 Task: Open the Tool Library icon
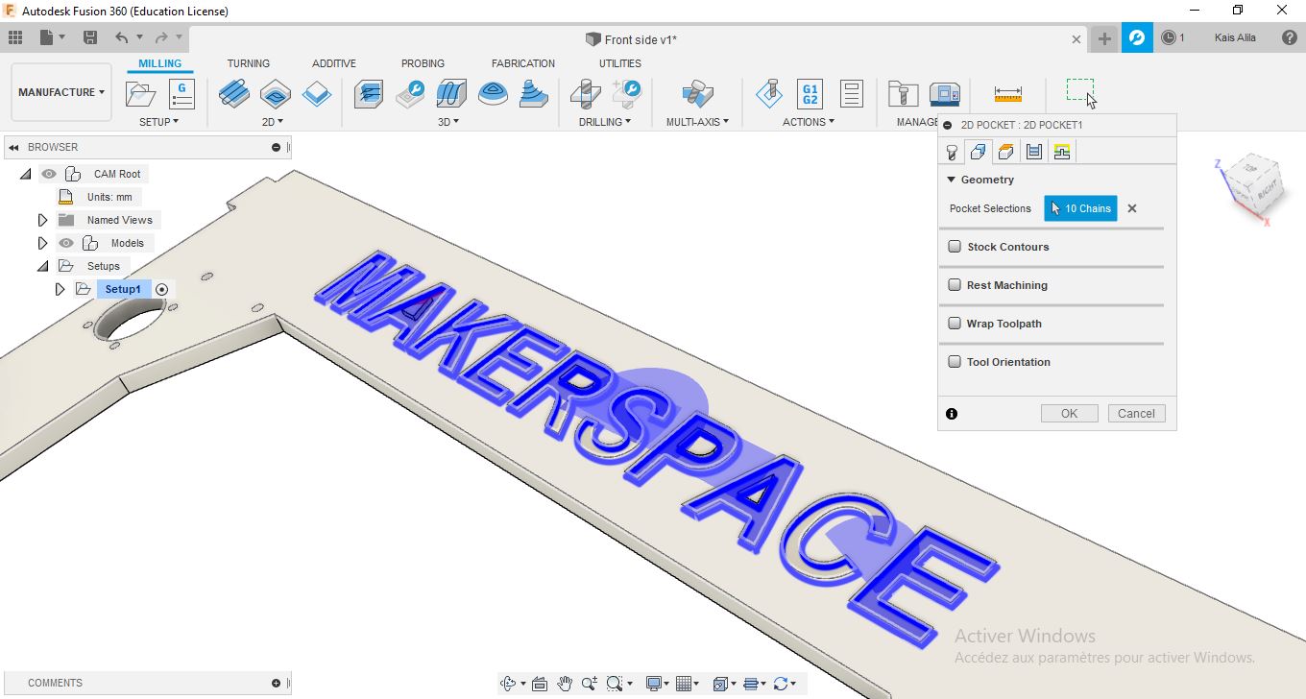(x=903, y=94)
